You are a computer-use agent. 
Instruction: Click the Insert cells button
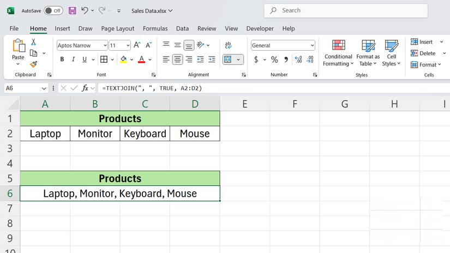pyautogui.click(x=422, y=42)
